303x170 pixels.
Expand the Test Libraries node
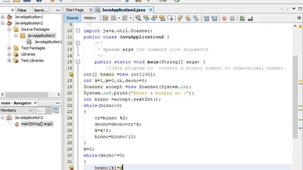9,60
